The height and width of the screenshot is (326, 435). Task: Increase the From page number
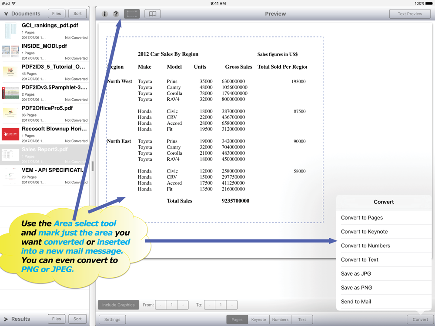183,305
